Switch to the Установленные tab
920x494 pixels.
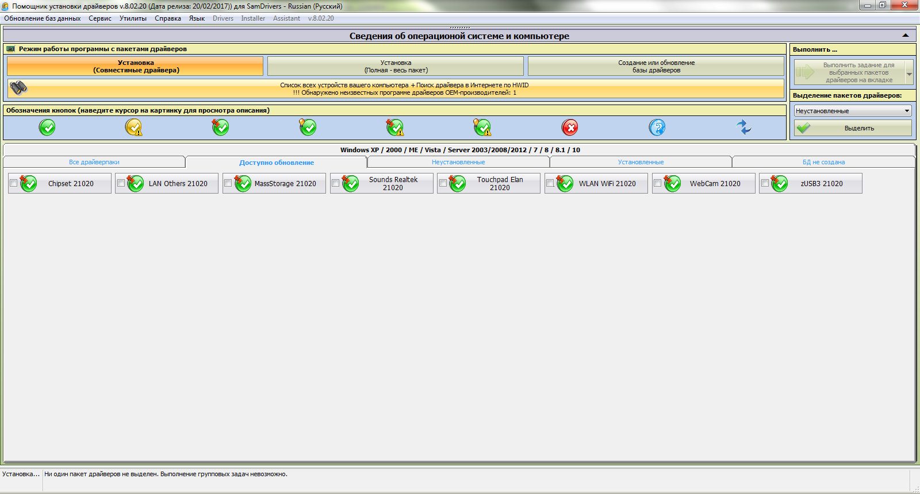641,162
